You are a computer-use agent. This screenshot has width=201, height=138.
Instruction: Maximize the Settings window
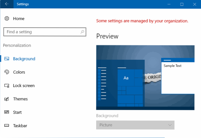click(x=182, y=4)
